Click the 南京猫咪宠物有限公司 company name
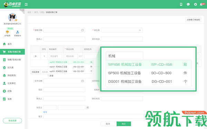Image resolution: width=207 pixels, height=129 pixels. [x=12, y=24]
